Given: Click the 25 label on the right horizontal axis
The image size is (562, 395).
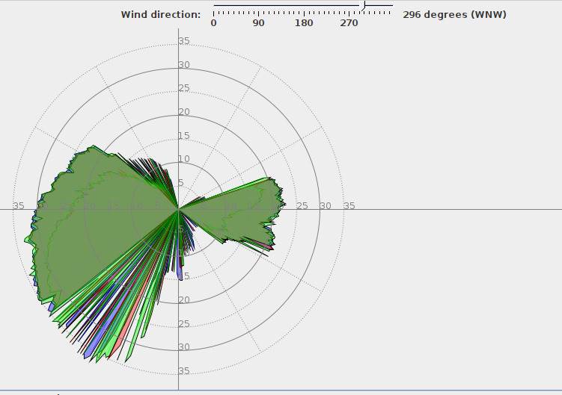Looking at the screenshot, I should click(x=302, y=206).
